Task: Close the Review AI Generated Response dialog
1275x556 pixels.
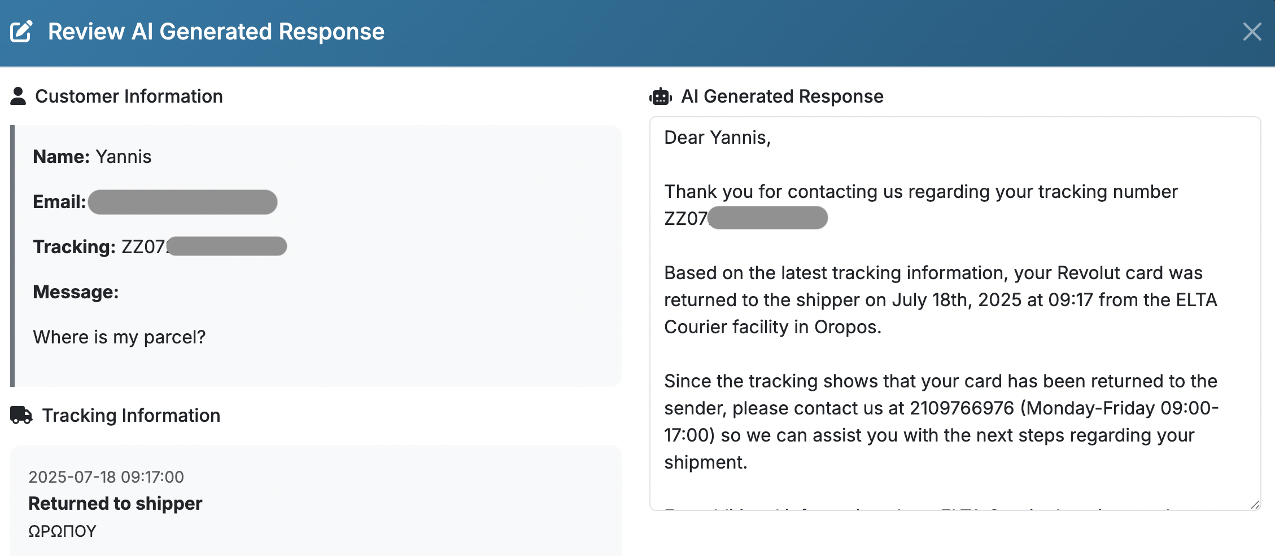Action: coord(1252,32)
